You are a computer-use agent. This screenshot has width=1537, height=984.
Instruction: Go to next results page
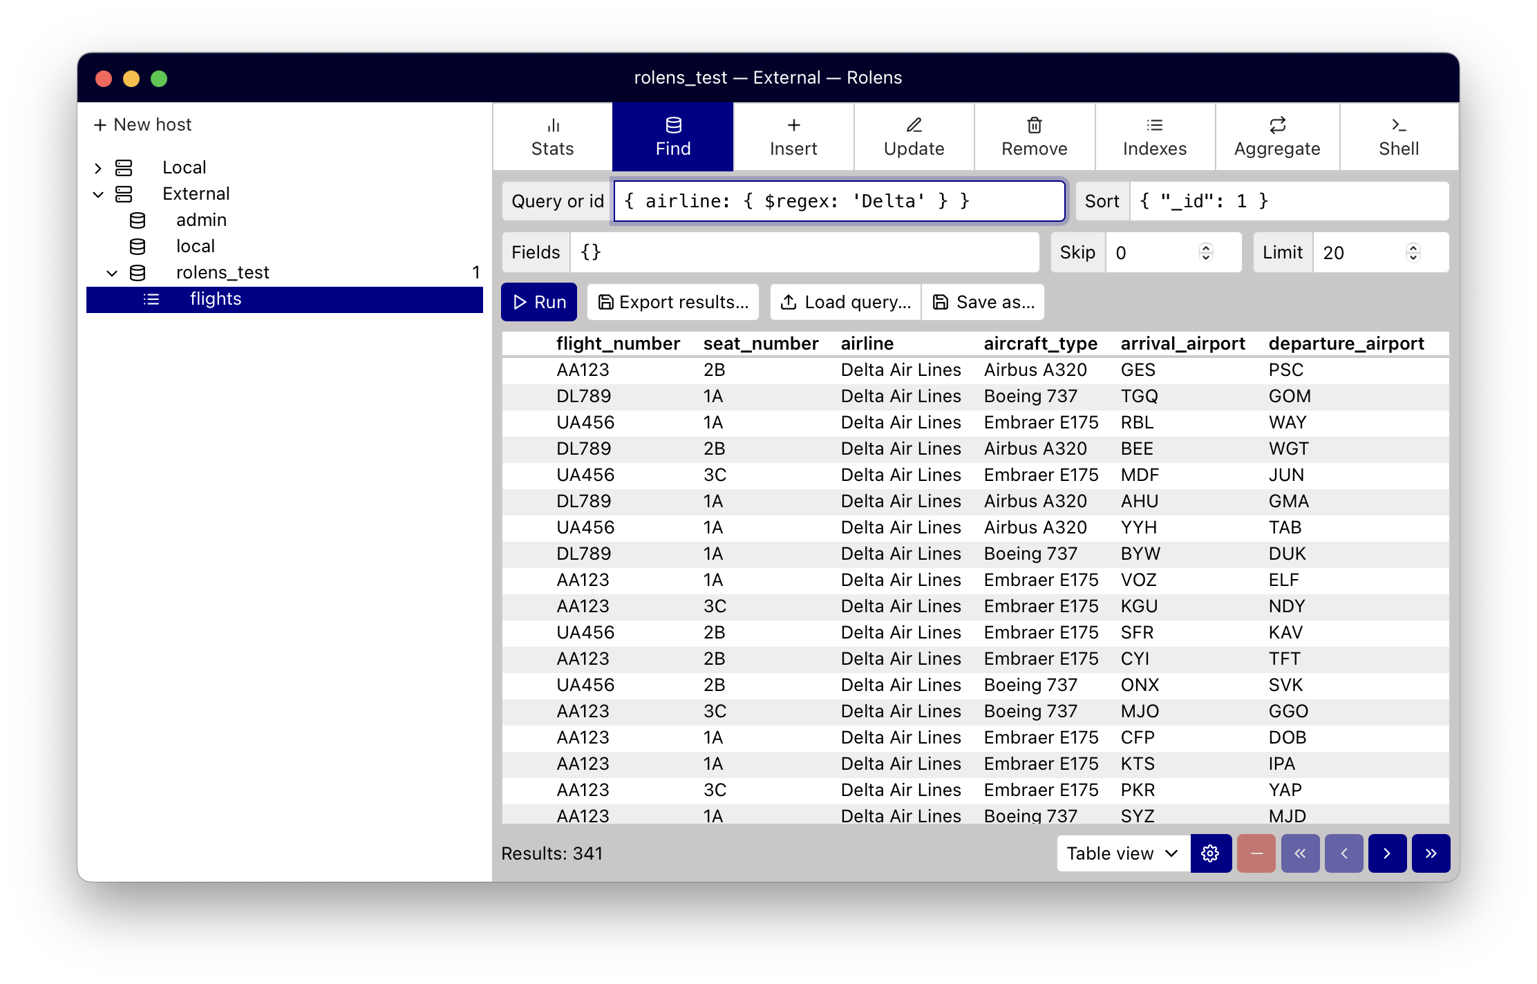tap(1387, 853)
